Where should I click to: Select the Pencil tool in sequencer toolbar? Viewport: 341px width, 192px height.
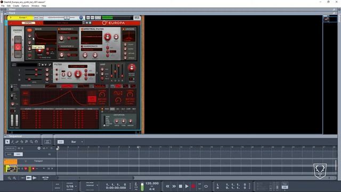(13, 142)
